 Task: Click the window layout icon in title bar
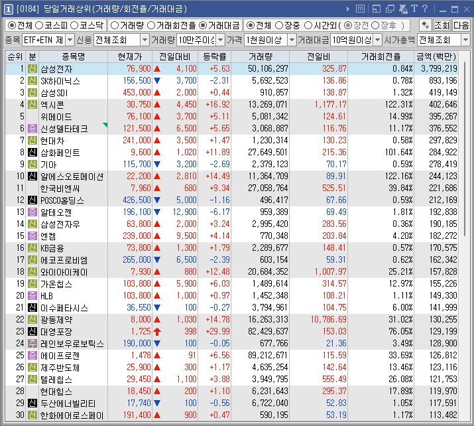(377, 9)
